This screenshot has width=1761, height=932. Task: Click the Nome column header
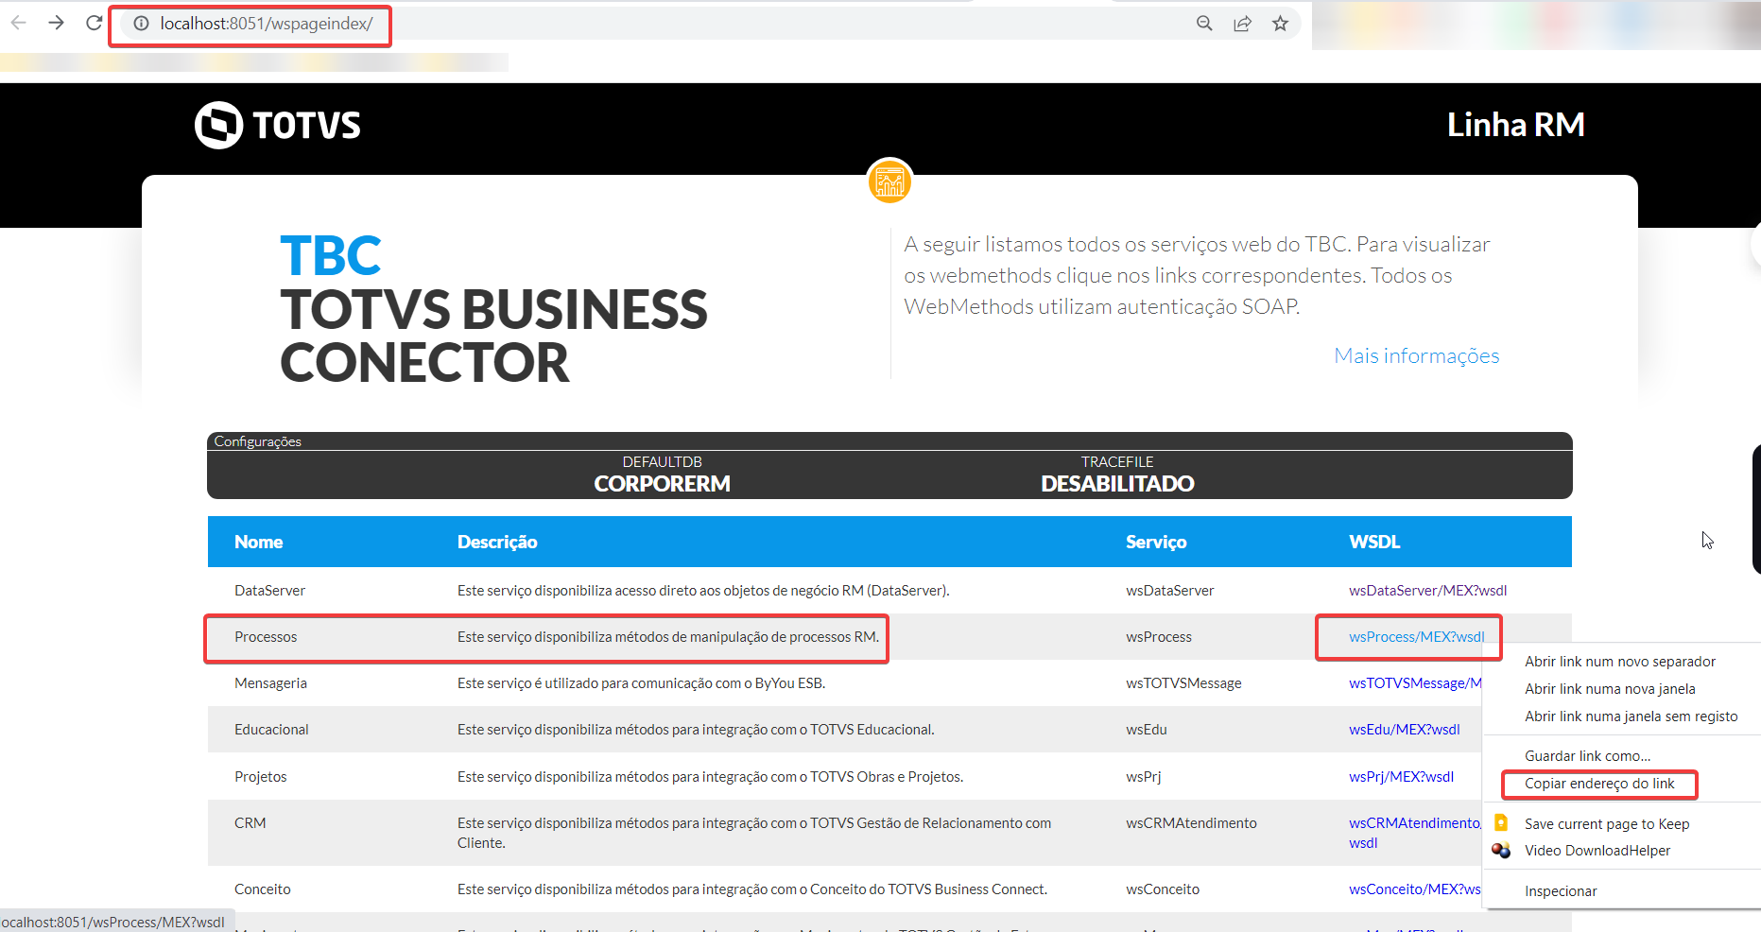pyautogui.click(x=258, y=542)
